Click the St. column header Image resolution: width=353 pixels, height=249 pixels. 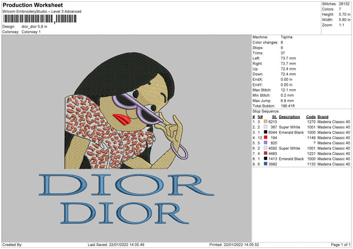pyautogui.click(x=274, y=117)
